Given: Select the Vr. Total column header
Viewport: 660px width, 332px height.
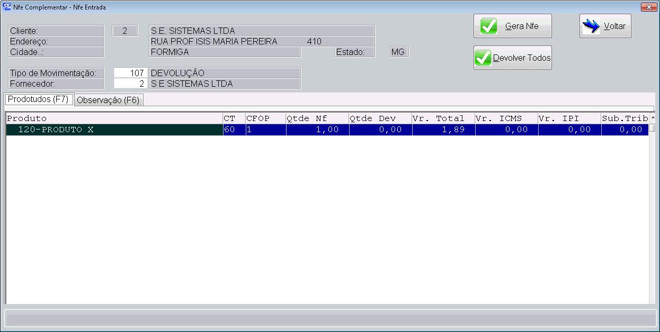Looking at the screenshot, I should coord(443,118).
